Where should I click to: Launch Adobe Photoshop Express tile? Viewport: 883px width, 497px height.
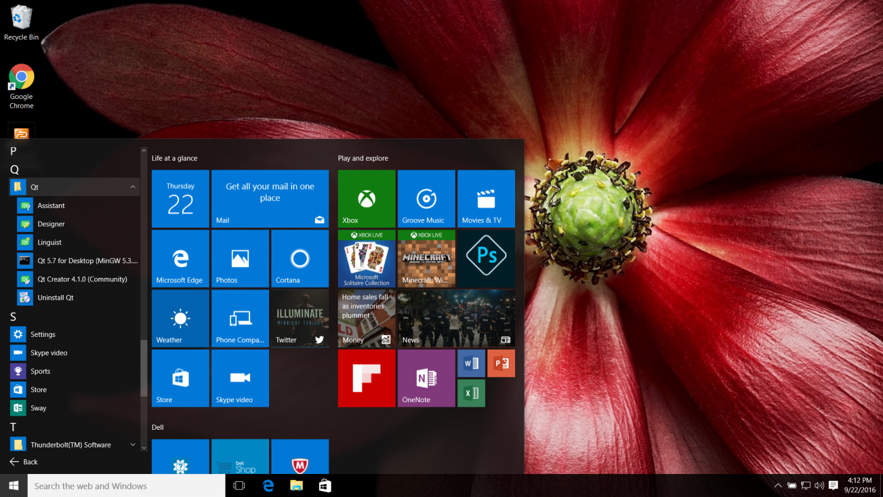tap(486, 258)
